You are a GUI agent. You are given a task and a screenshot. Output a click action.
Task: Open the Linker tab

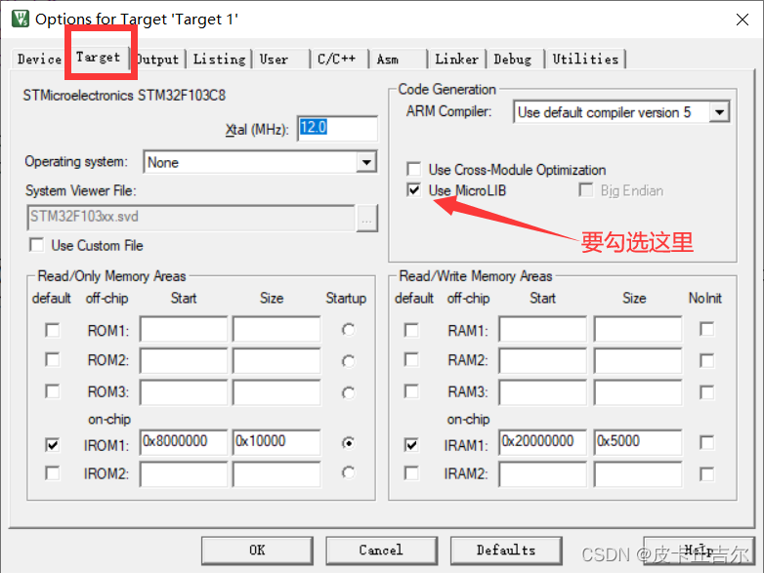click(457, 60)
